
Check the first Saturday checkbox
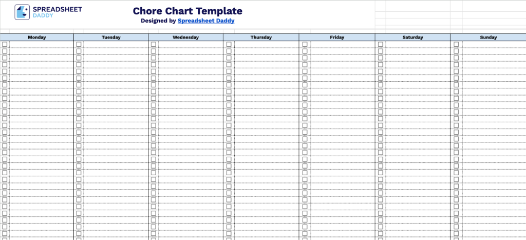tap(381, 44)
